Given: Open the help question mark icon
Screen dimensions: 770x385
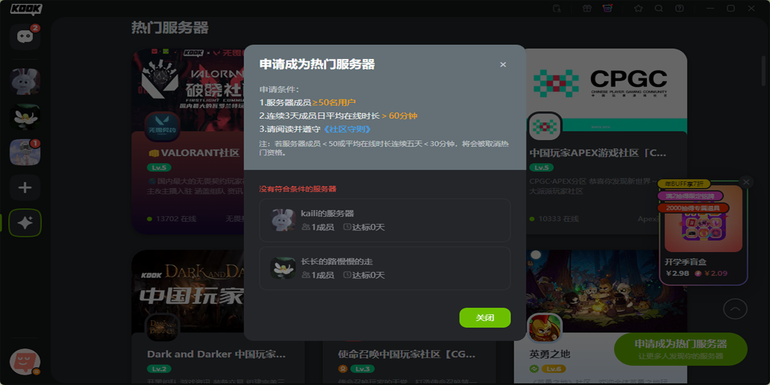Looking at the screenshot, I should pos(680,8).
